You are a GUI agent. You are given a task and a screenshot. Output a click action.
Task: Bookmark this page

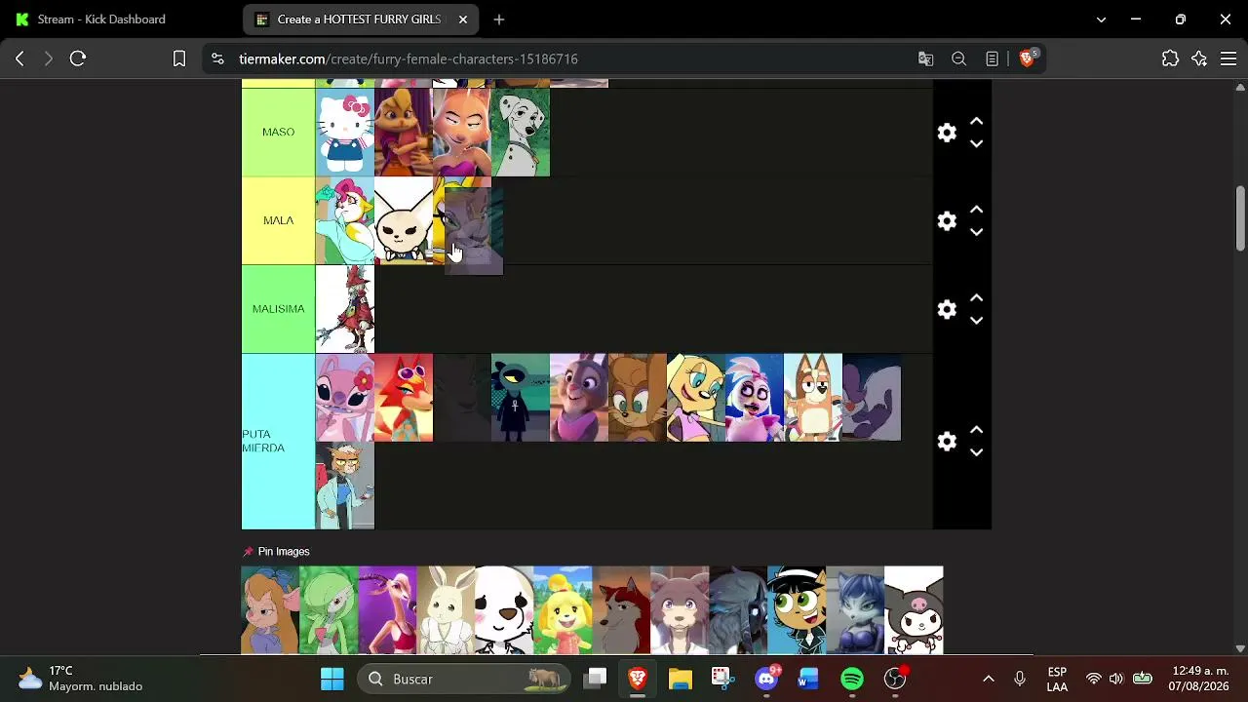tap(179, 59)
